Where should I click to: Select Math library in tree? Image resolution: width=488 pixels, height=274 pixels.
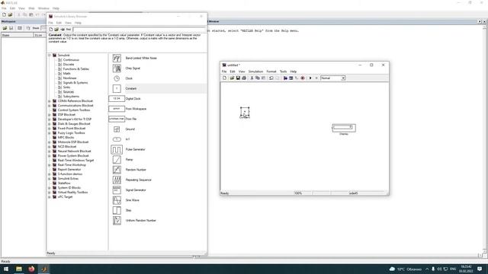pos(66,74)
